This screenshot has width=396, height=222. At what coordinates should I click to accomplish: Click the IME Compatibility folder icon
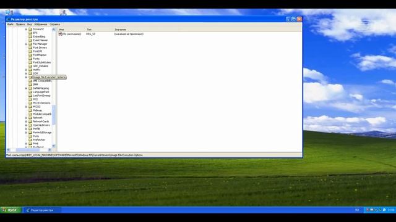coord(30,81)
